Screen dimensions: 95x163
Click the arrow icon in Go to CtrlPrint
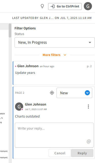point(52,6)
